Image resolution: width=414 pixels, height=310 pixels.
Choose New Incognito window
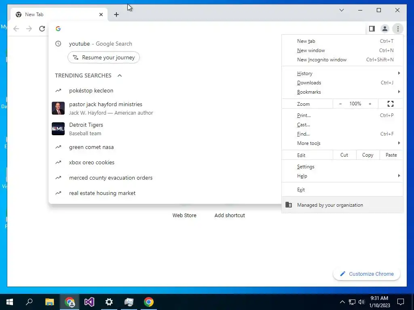click(x=342, y=60)
